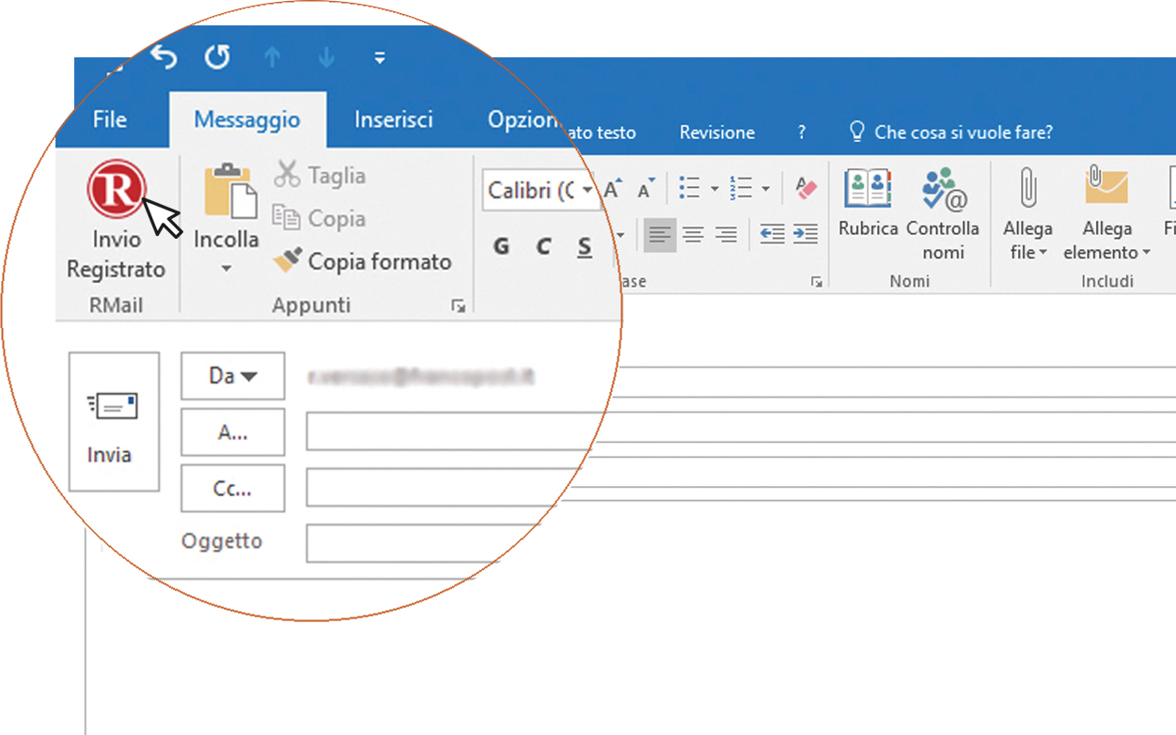This screenshot has width=1176, height=735.
Task: Increase the paragraph indent
Action: click(806, 235)
